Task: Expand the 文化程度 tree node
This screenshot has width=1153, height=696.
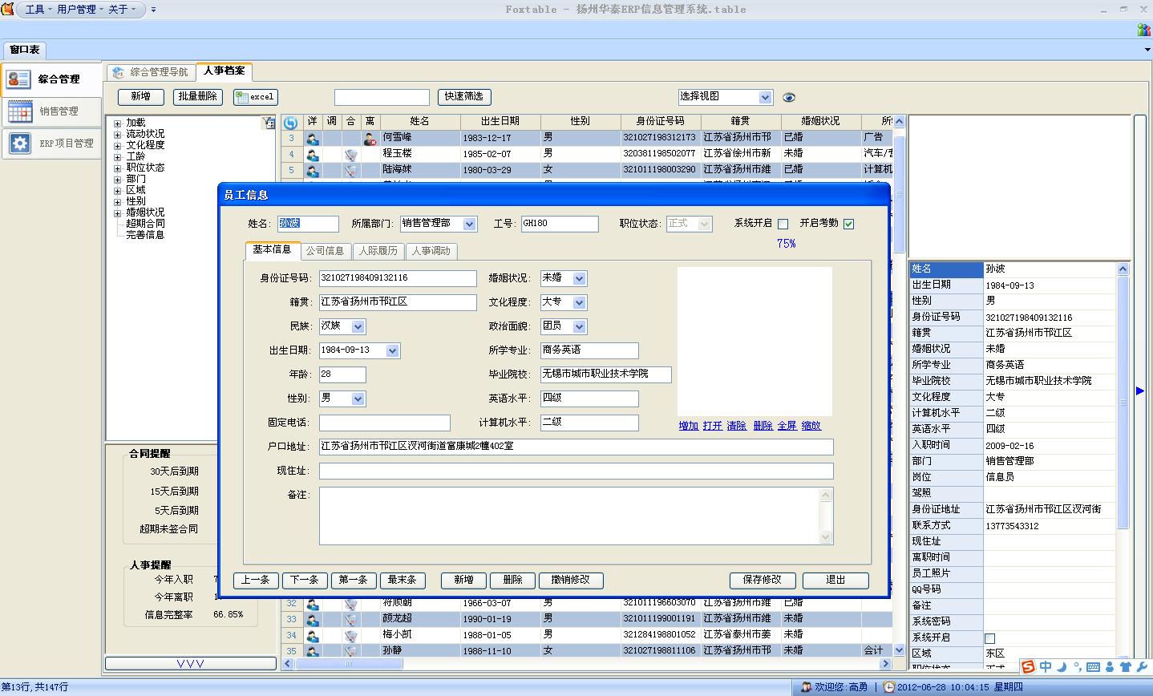Action: [x=117, y=145]
